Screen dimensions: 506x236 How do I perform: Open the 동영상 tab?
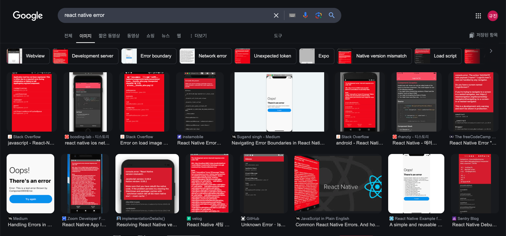tap(133, 36)
